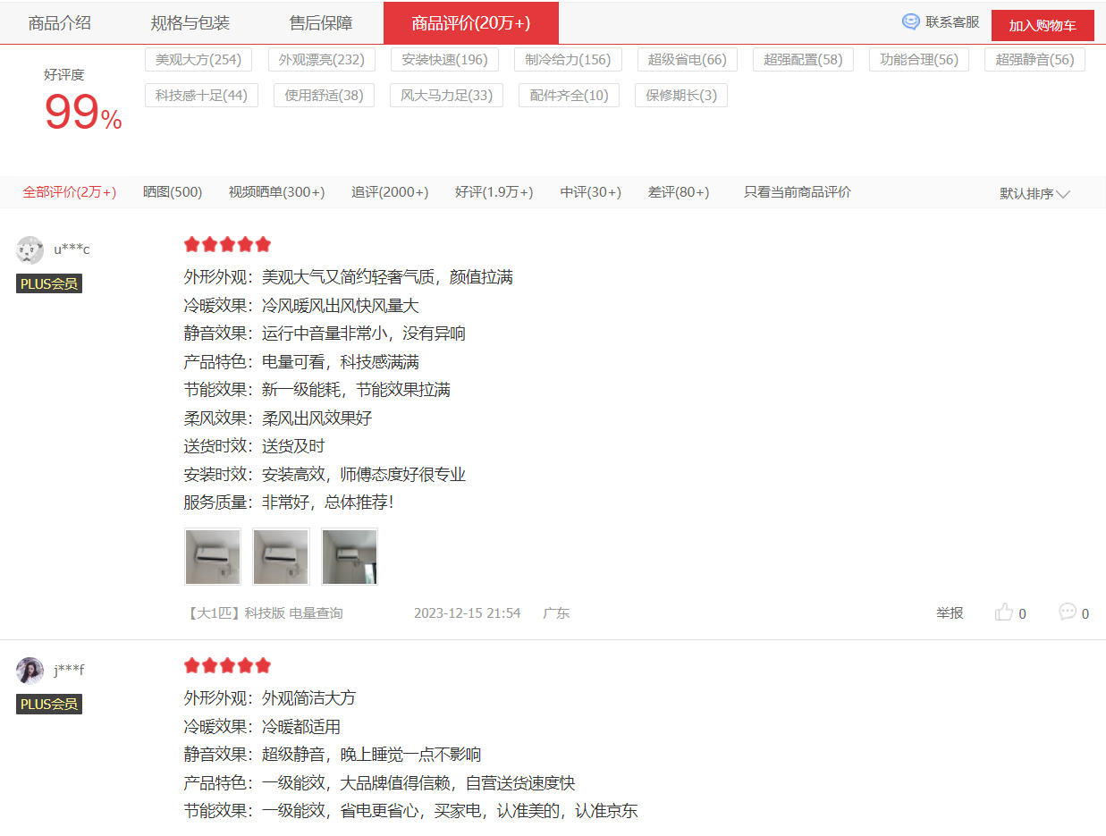
Task: Filter by 中评(30+)
Action: tap(591, 192)
